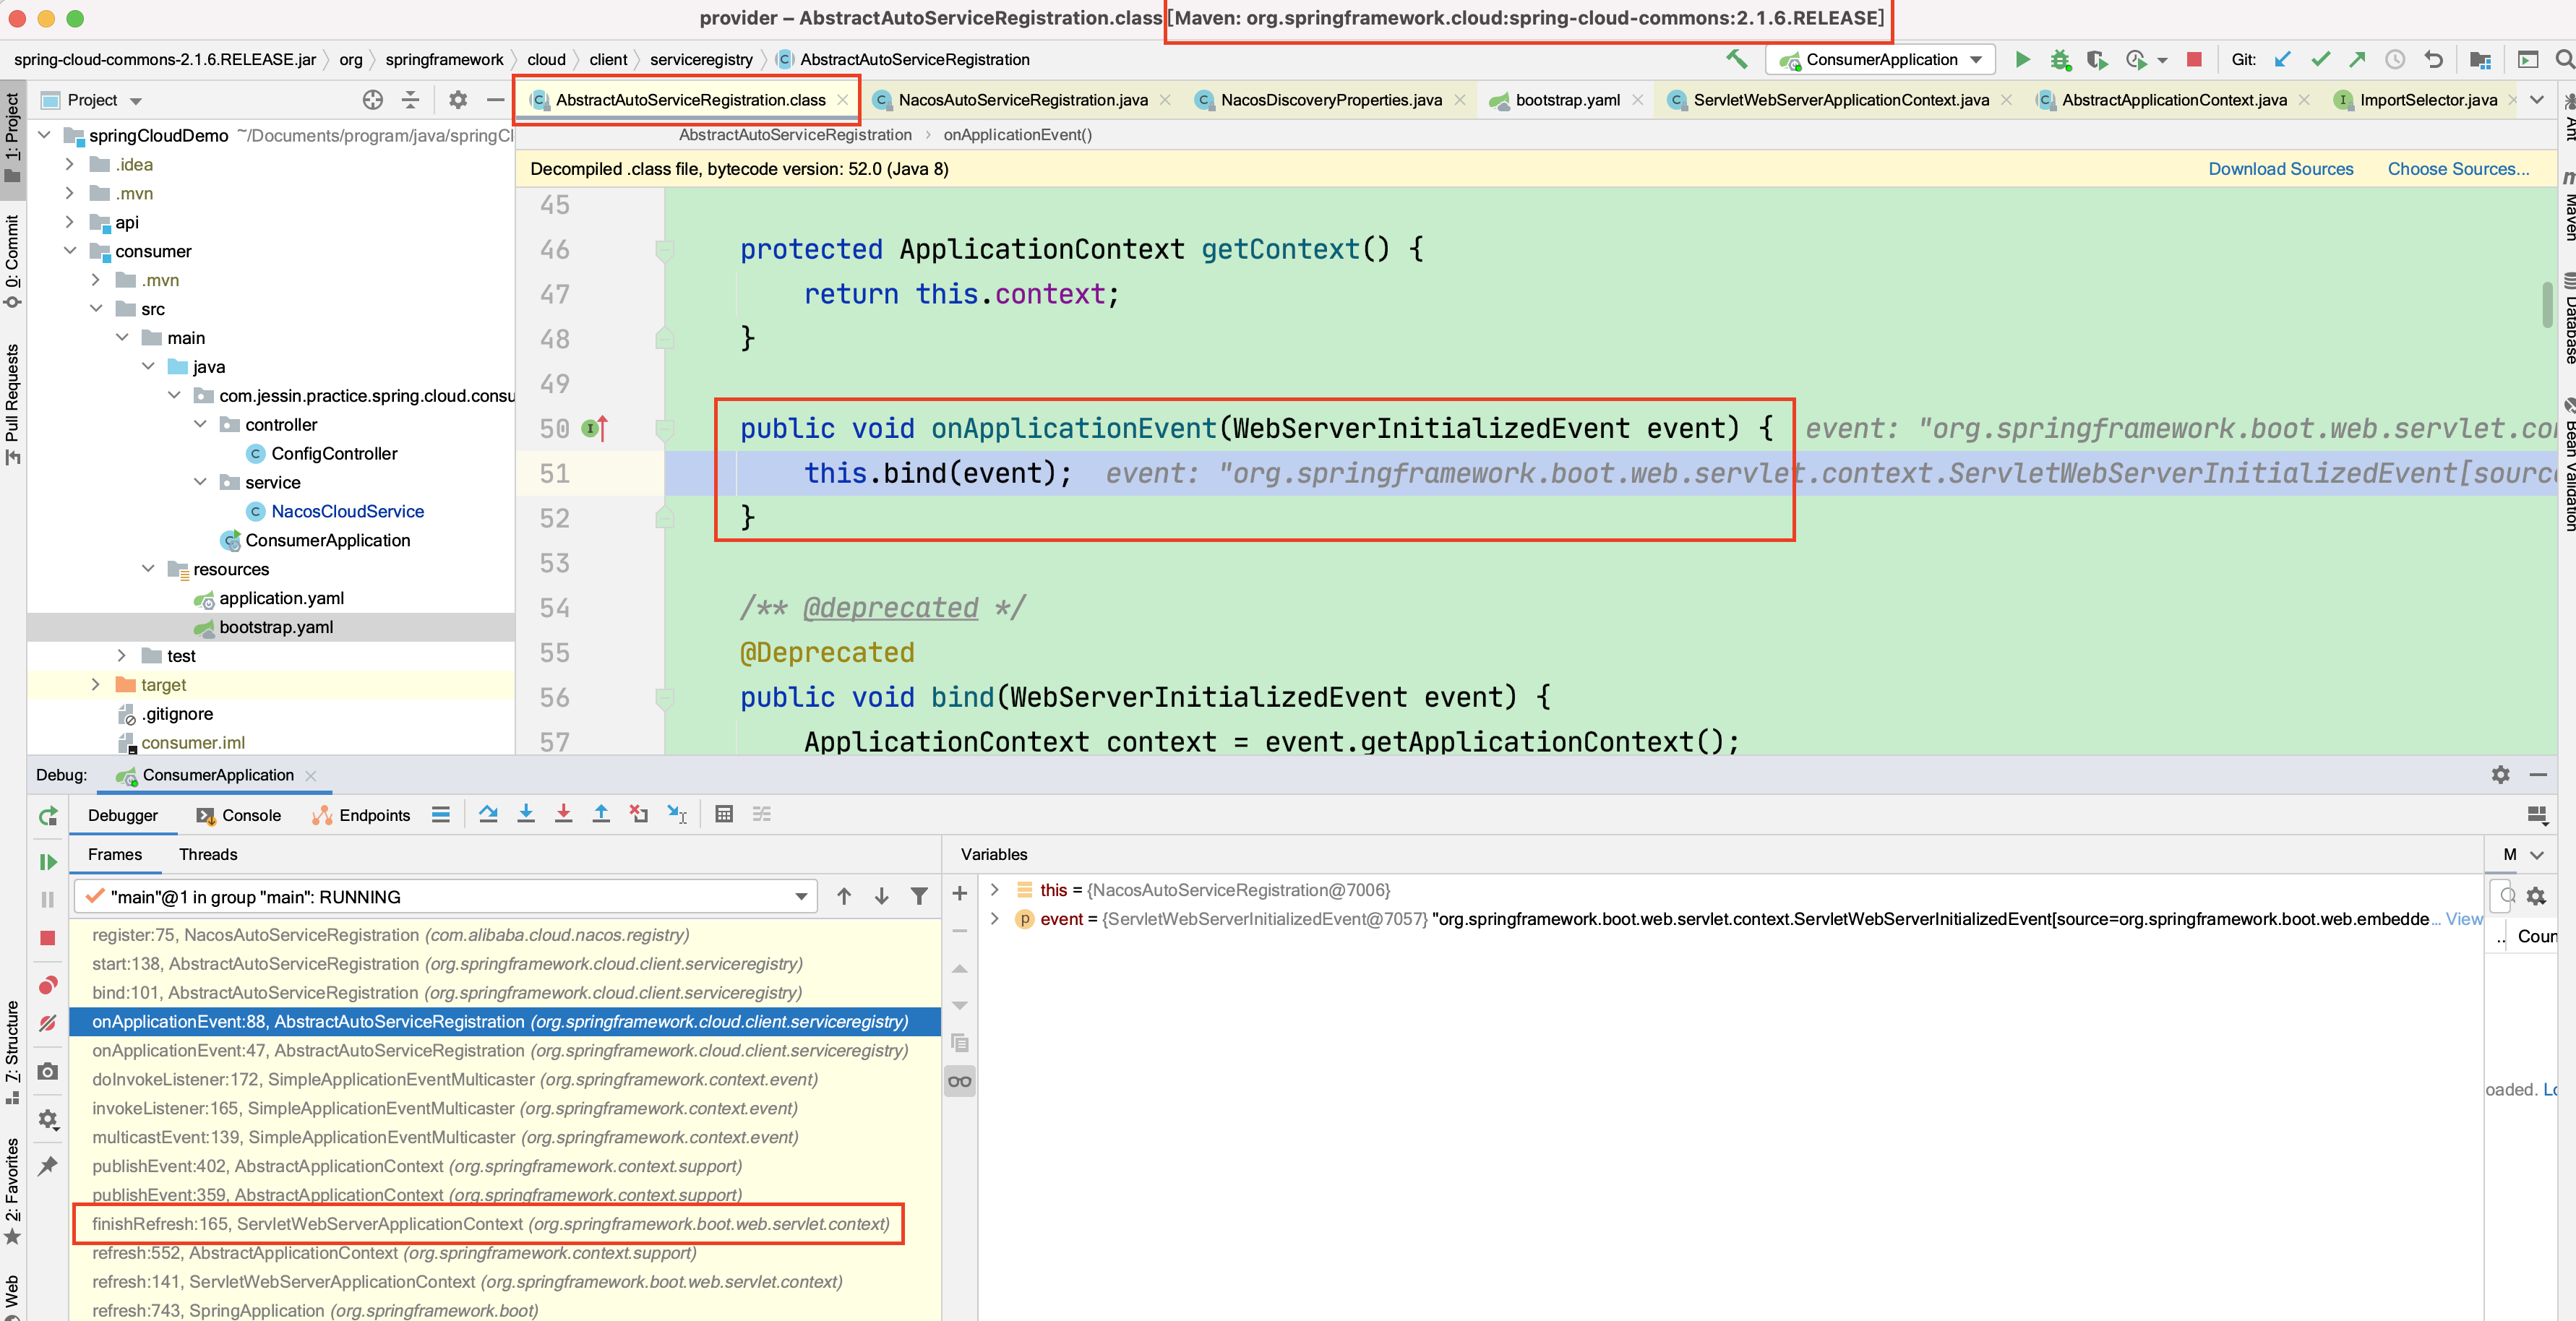Image resolution: width=2576 pixels, height=1321 pixels.
Task: Expand the target folder in project tree
Action: coord(95,685)
